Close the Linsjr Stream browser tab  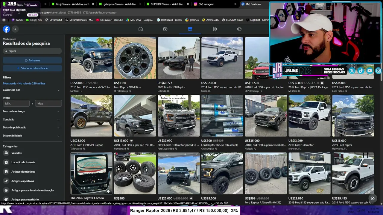pyautogui.click(x=93, y=4)
